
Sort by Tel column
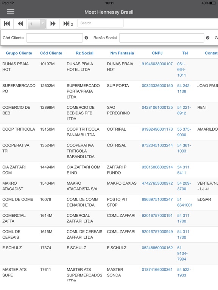[185, 53]
